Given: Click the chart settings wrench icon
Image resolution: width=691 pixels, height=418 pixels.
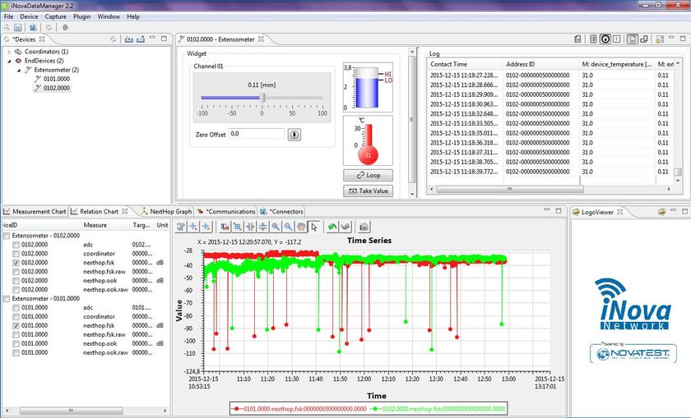Looking at the screenshot, I should (181, 227).
